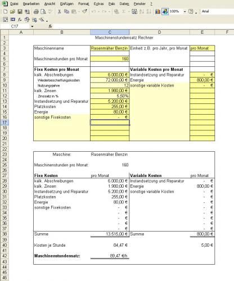Run the spelling check icon
This screenshot has height=281, width=234.
[50, 12]
